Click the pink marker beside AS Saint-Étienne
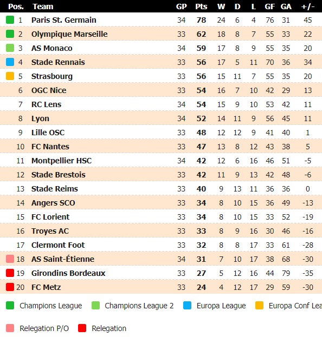The image size is (322, 337). point(10,259)
